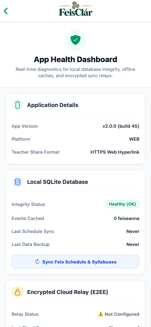Click the Application Details heading
This screenshot has width=151, height=327.
point(53,105)
